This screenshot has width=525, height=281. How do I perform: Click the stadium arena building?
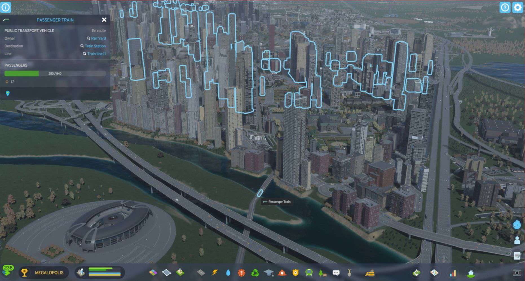tap(110, 226)
